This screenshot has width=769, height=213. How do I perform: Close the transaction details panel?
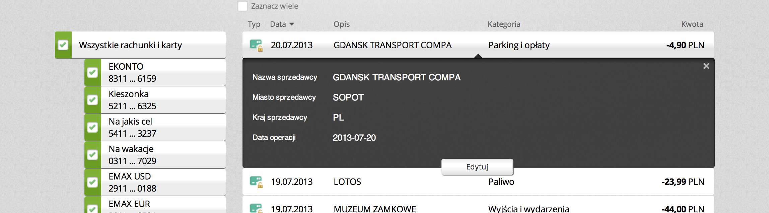pyautogui.click(x=706, y=66)
